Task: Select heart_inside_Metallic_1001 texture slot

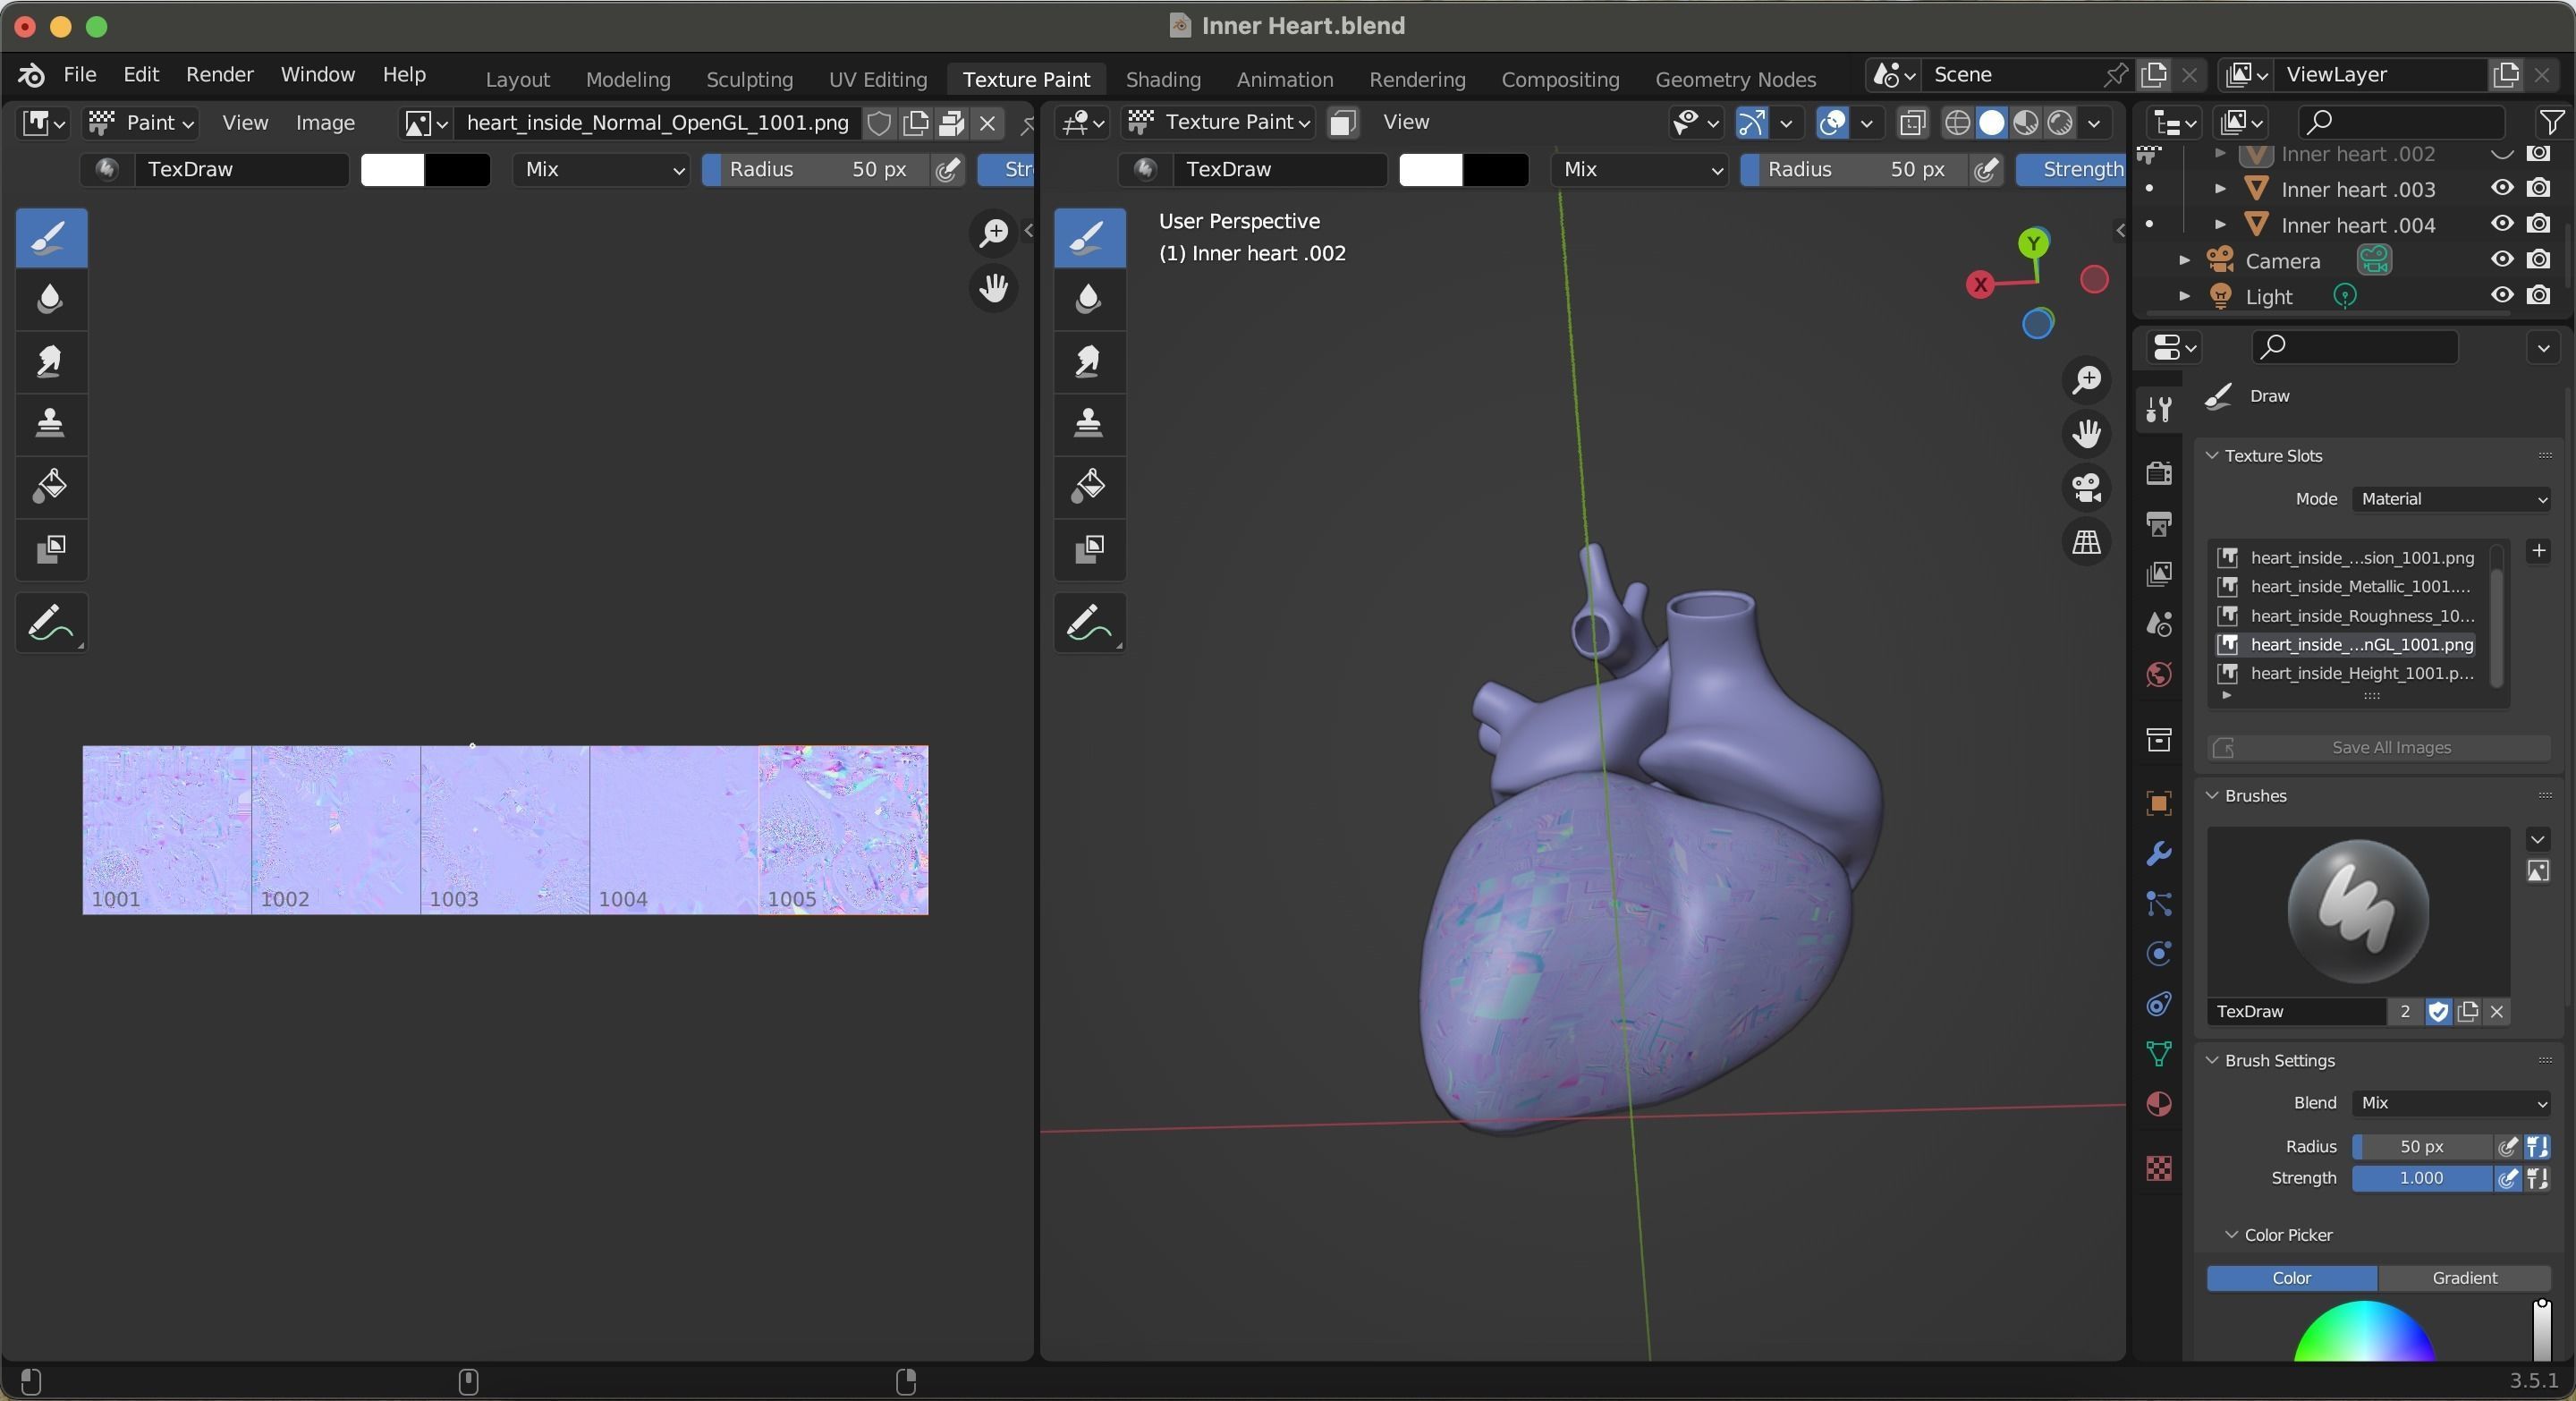Action: (2347, 587)
